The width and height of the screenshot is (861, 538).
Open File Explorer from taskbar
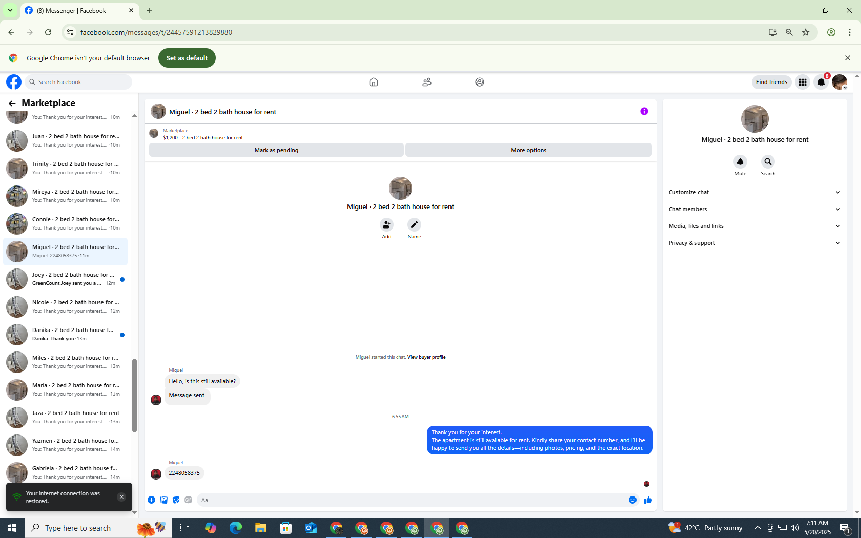[x=261, y=528]
